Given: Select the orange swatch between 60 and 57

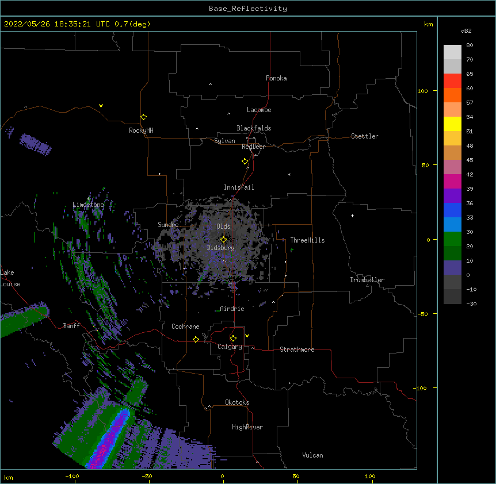Looking at the screenshot, I should pyautogui.click(x=452, y=95).
